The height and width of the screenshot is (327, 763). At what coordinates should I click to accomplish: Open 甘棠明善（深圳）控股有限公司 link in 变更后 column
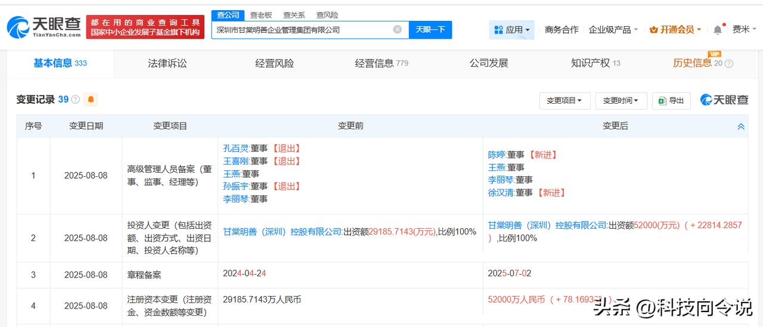pos(547,226)
